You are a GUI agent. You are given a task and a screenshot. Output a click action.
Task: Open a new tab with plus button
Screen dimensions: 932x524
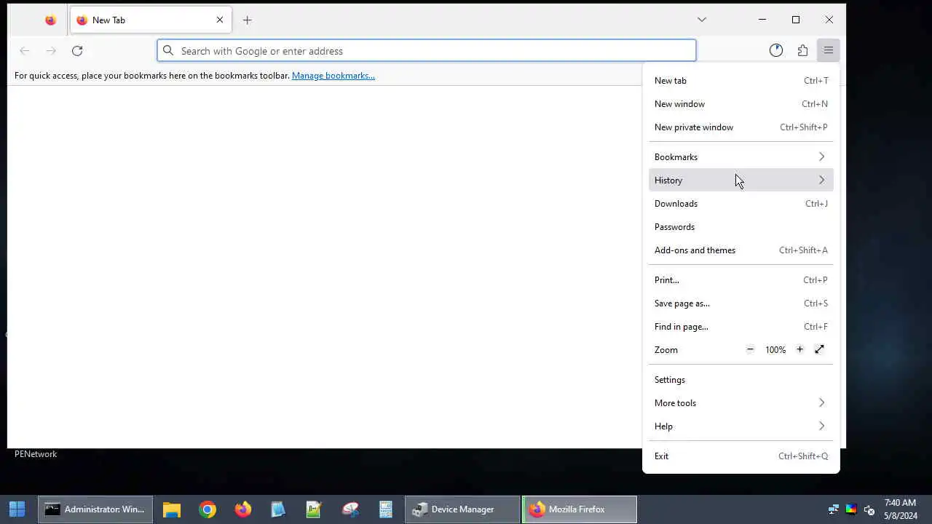(247, 20)
